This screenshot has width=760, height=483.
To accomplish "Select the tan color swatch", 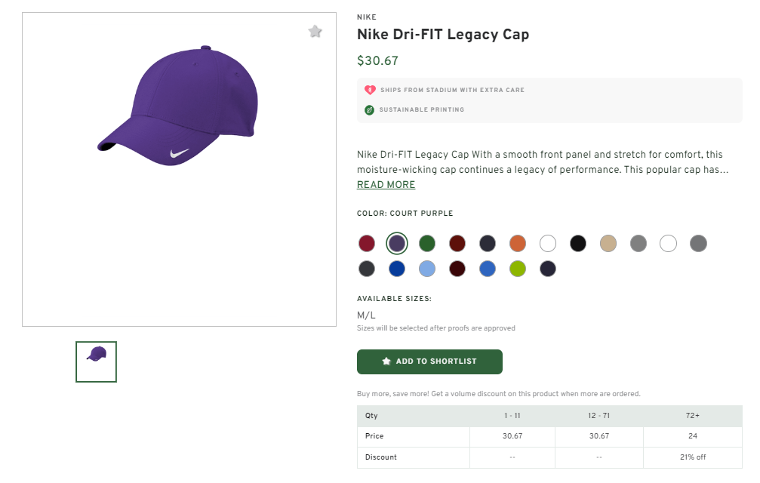I will (x=608, y=243).
